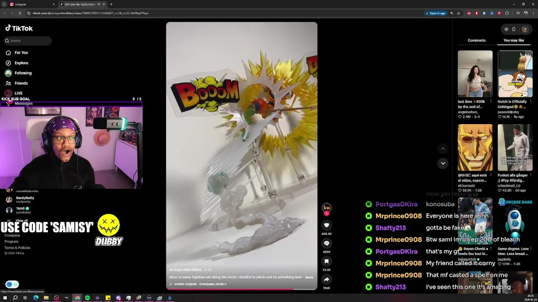Open options for 'Hutch is Officially' video

[530, 102]
